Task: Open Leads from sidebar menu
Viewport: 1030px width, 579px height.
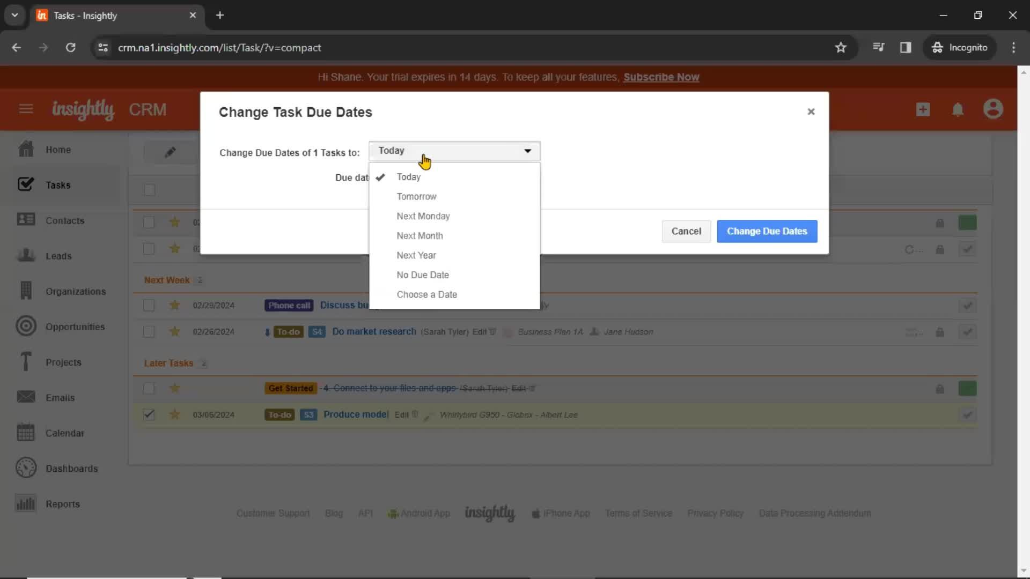Action: click(x=58, y=255)
